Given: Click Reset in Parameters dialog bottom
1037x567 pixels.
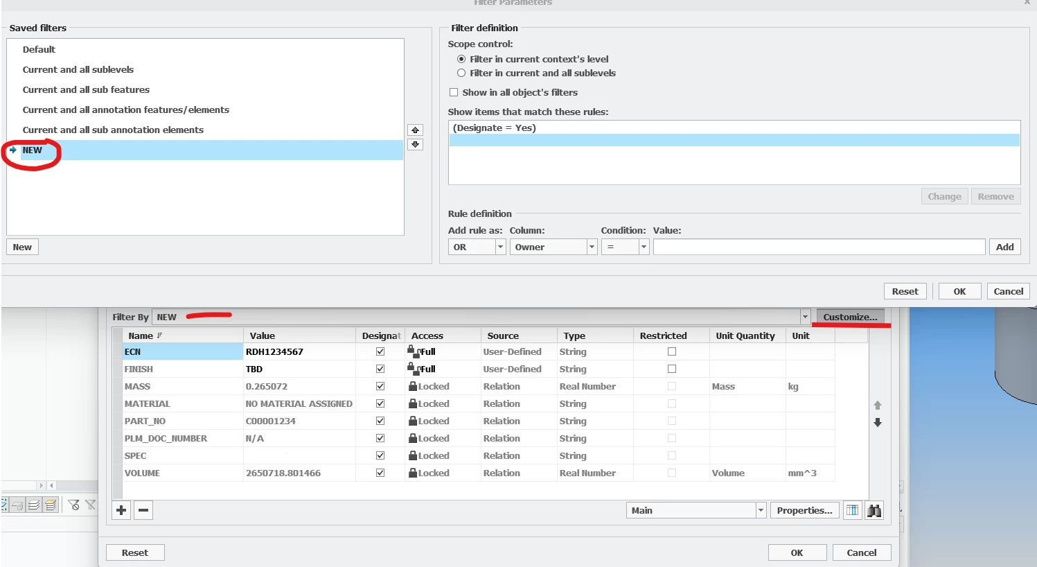Looking at the screenshot, I should pos(135,552).
